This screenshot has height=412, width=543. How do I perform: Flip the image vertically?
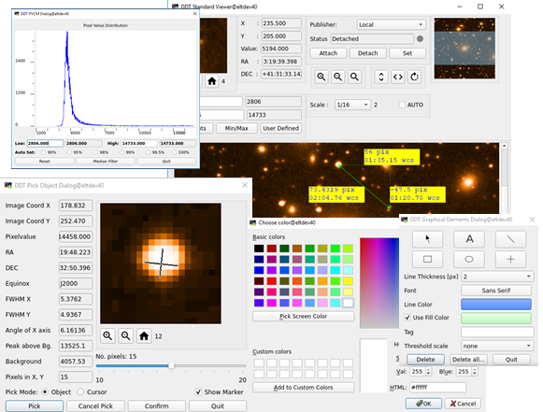[x=381, y=77]
